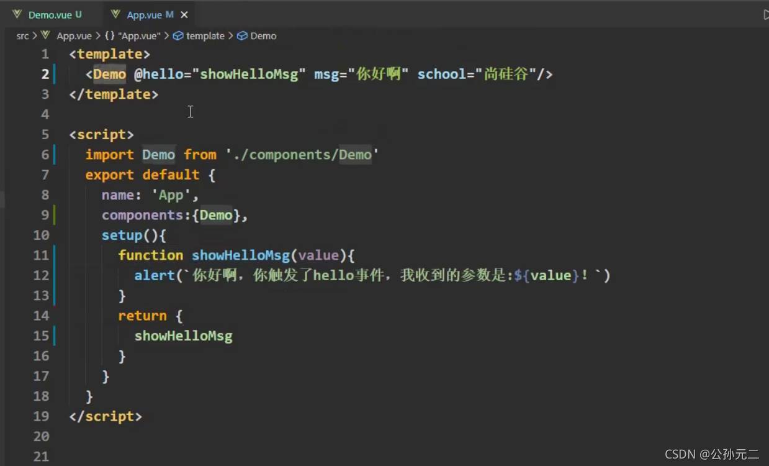
Task: Click the cube icon beside Demo breadcrumb
Action: click(243, 36)
